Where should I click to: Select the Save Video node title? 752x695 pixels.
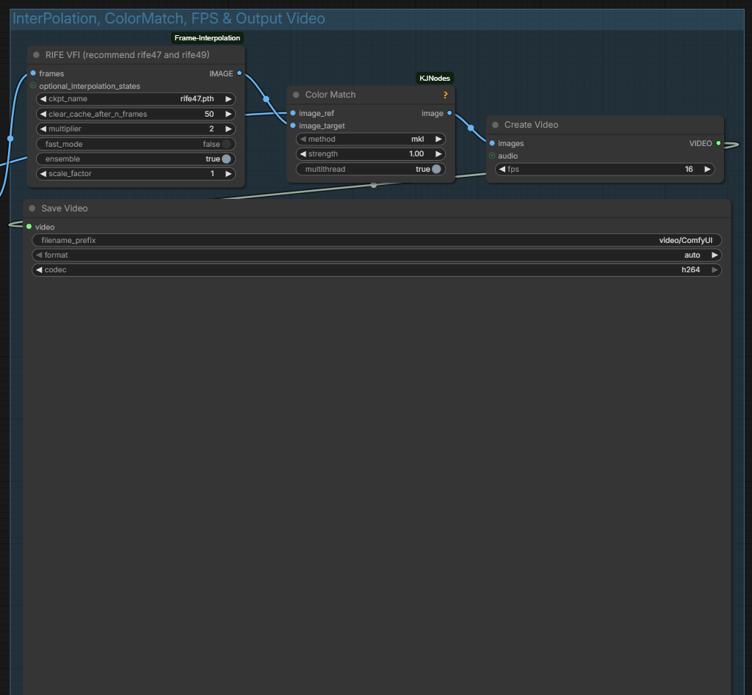coord(65,208)
